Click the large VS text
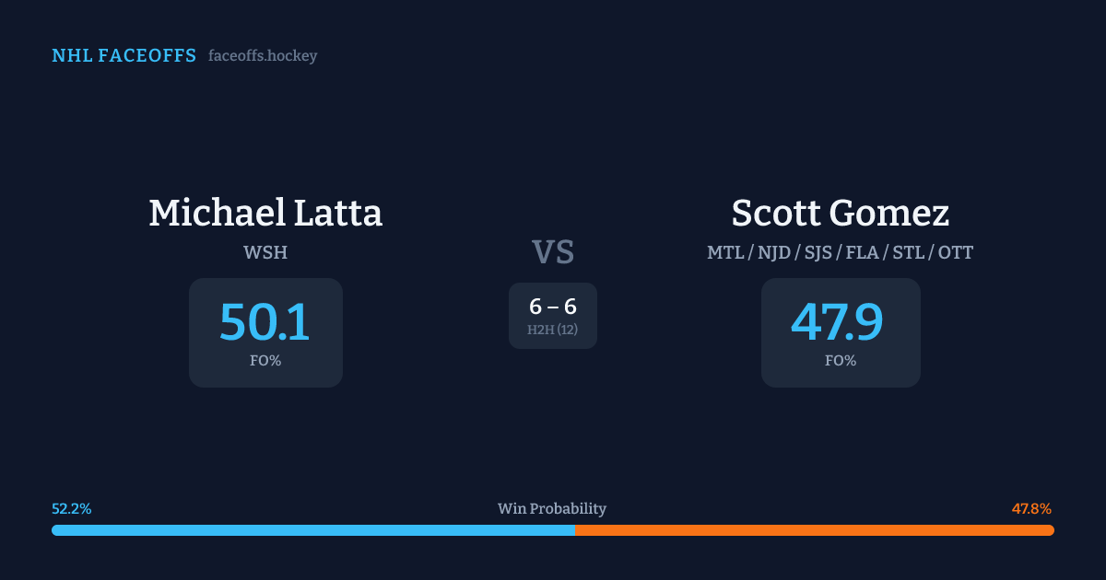 tap(553, 252)
